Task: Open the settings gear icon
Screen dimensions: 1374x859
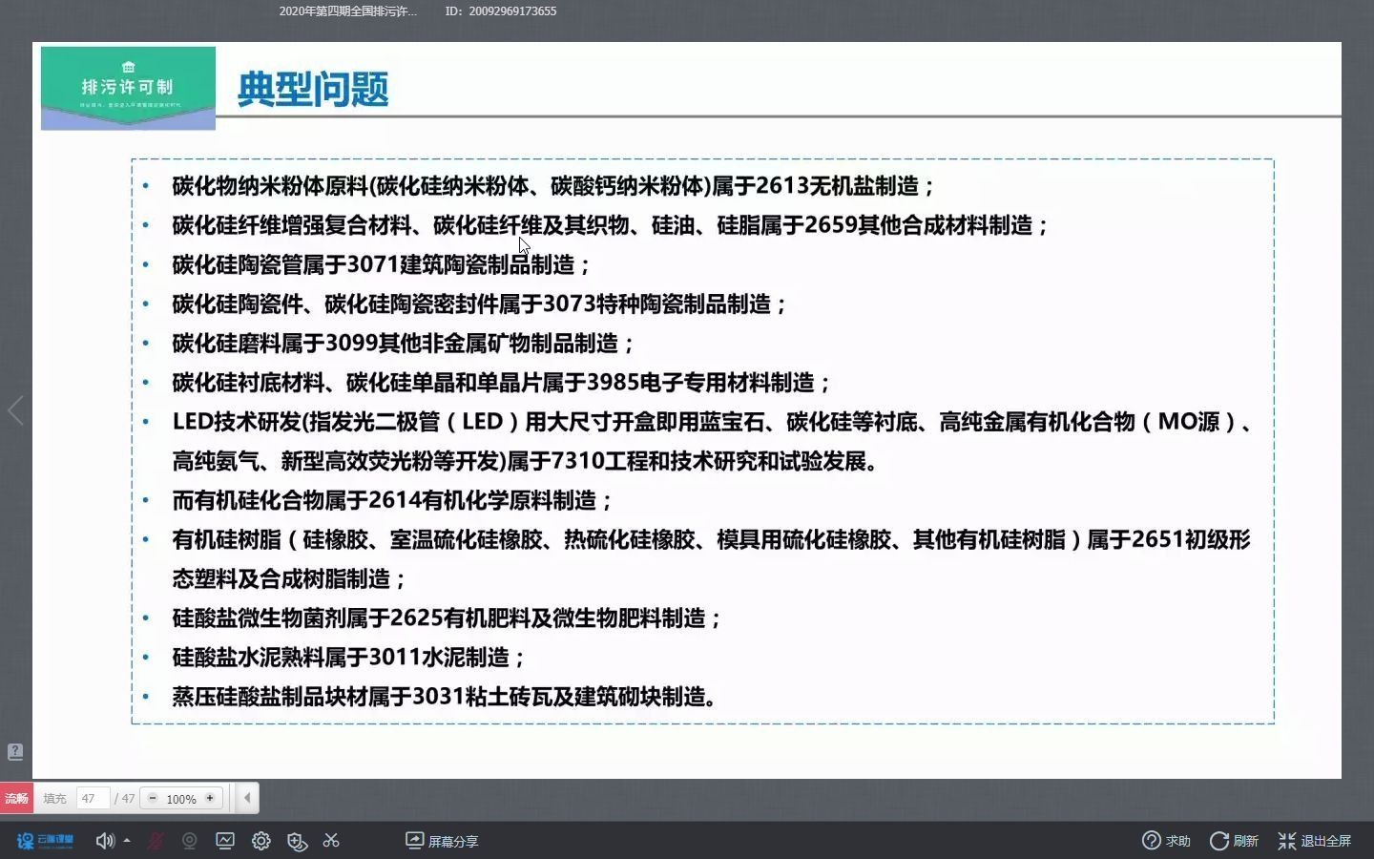Action: [260, 841]
